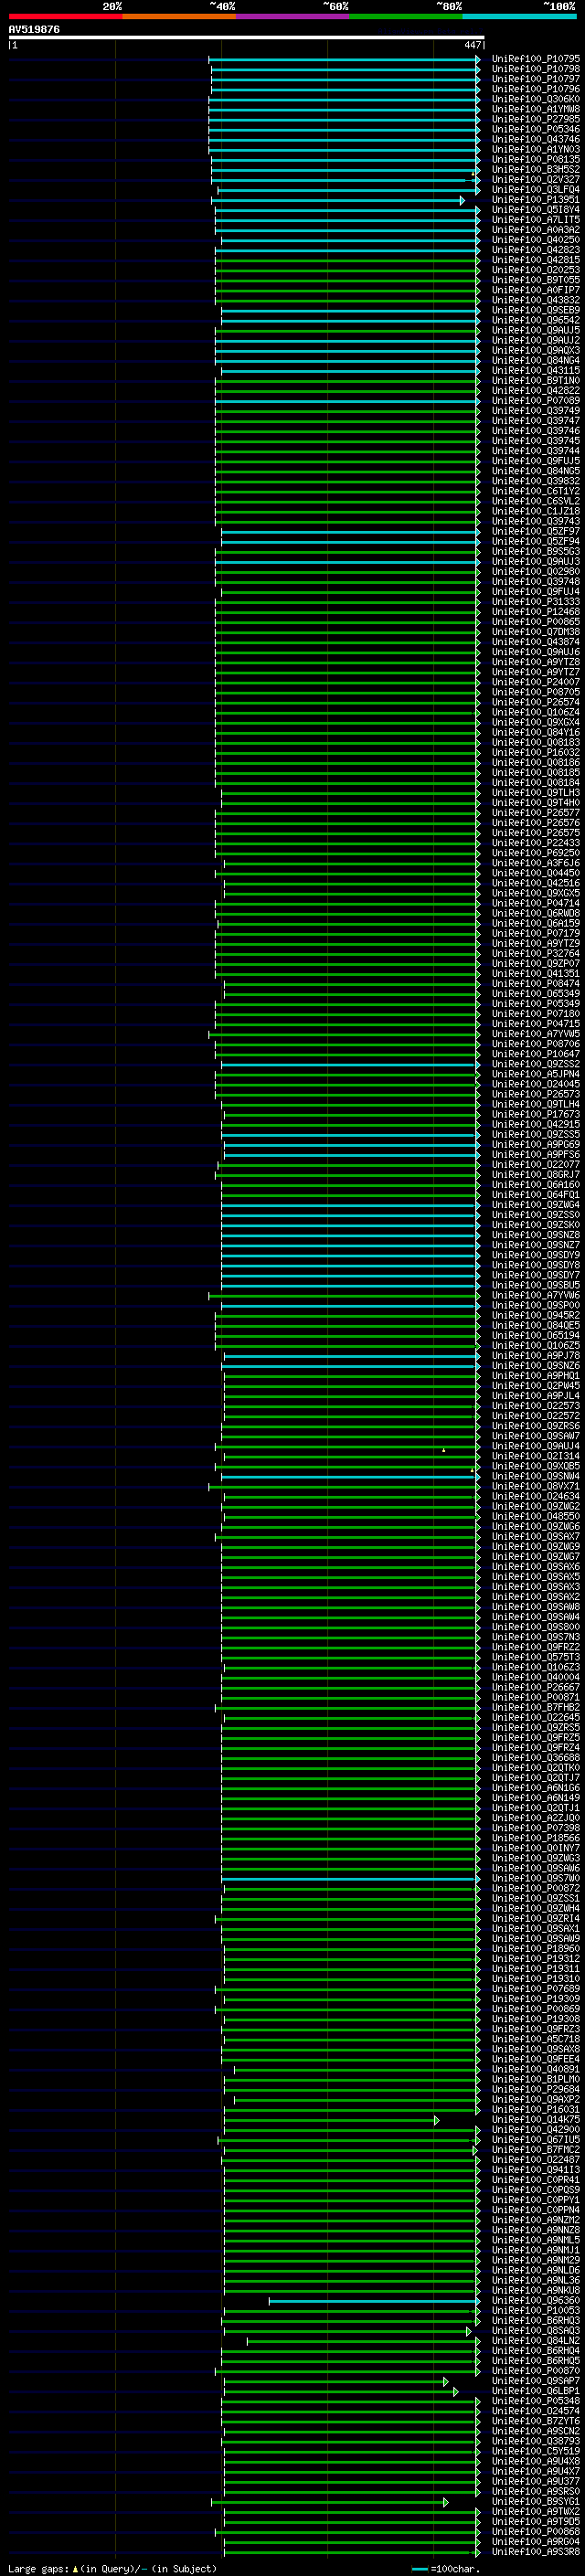Select the label UniRef100_Q08183
This screenshot has width=585, height=2576.
[x=536, y=743]
